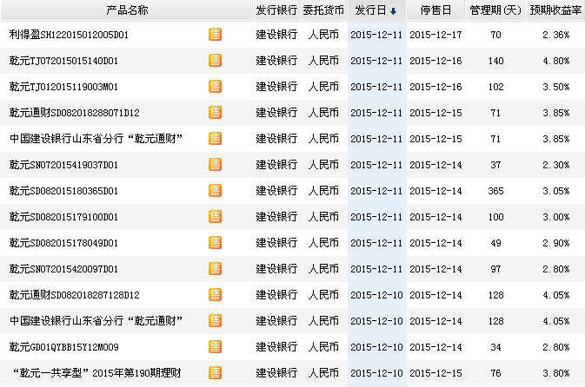Open product 乾元SD082015179100D01
The height and width of the screenshot is (387, 585).
(63, 217)
